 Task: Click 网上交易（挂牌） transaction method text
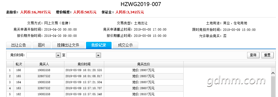[x=57, y=23]
